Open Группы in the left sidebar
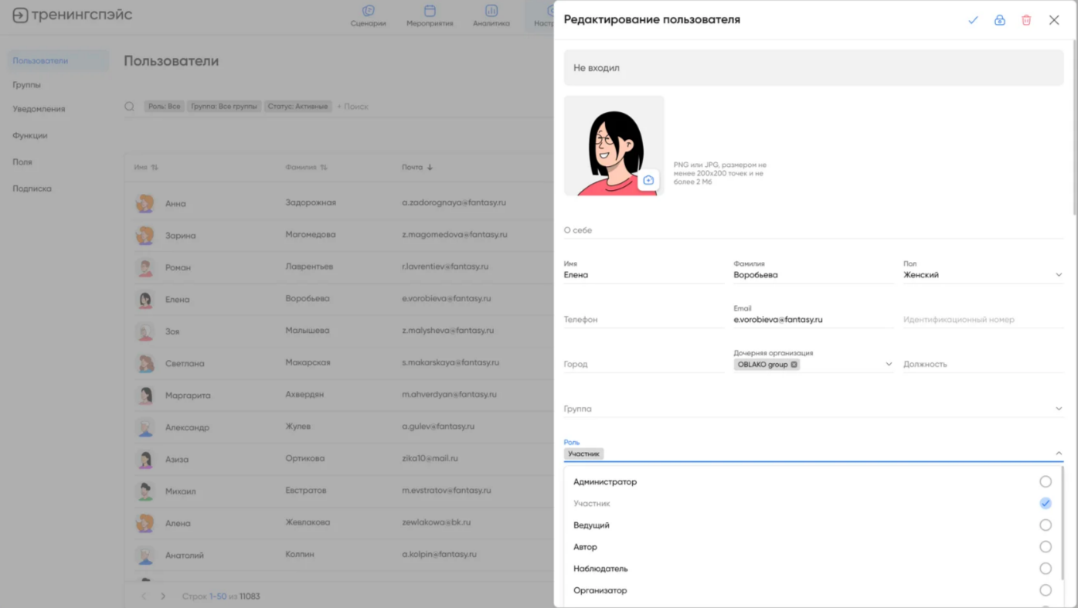The image size is (1078, 608). (x=27, y=85)
